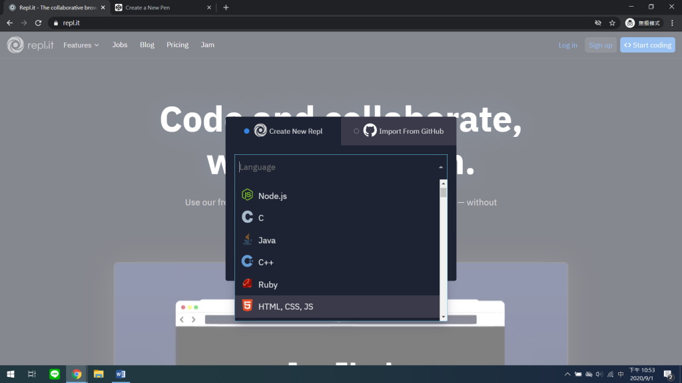Open the Jam nav link
Screen dimensions: 682x383
coord(208,45)
